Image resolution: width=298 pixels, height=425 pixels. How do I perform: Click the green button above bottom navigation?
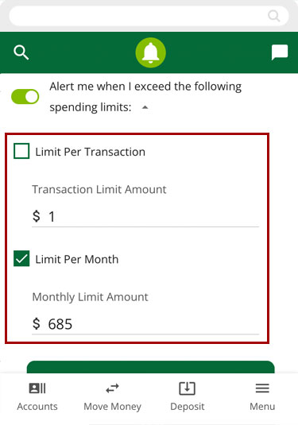[151, 367]
